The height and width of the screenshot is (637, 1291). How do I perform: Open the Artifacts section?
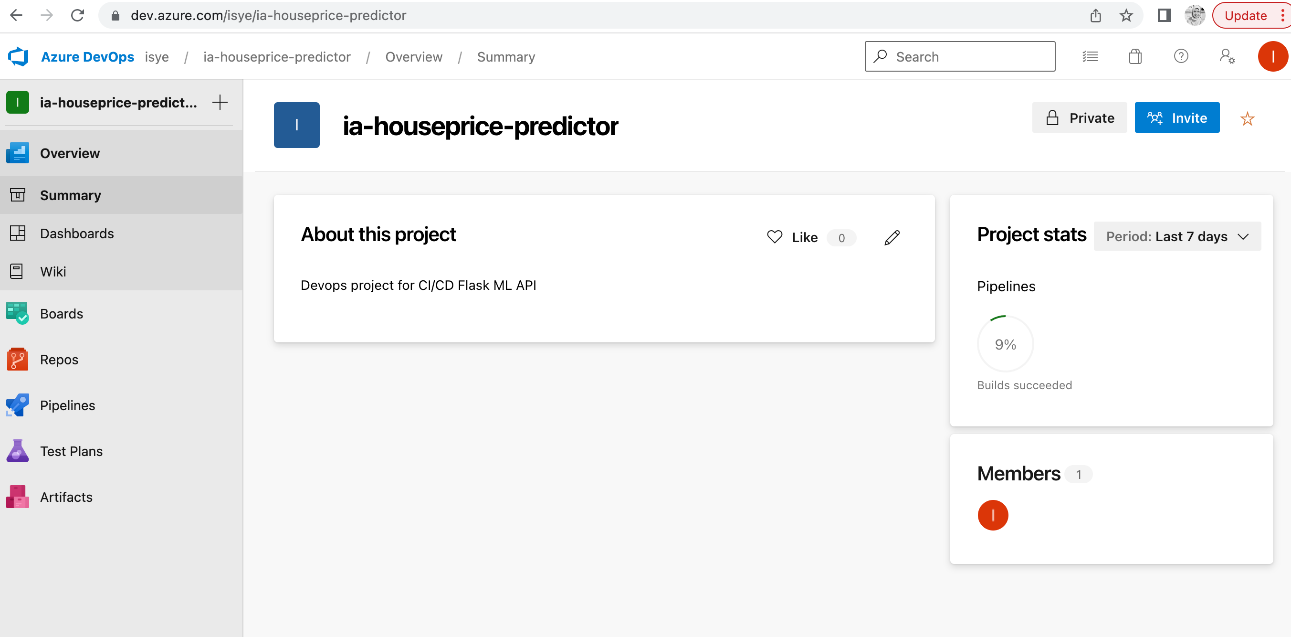click(x=66, y=497)
